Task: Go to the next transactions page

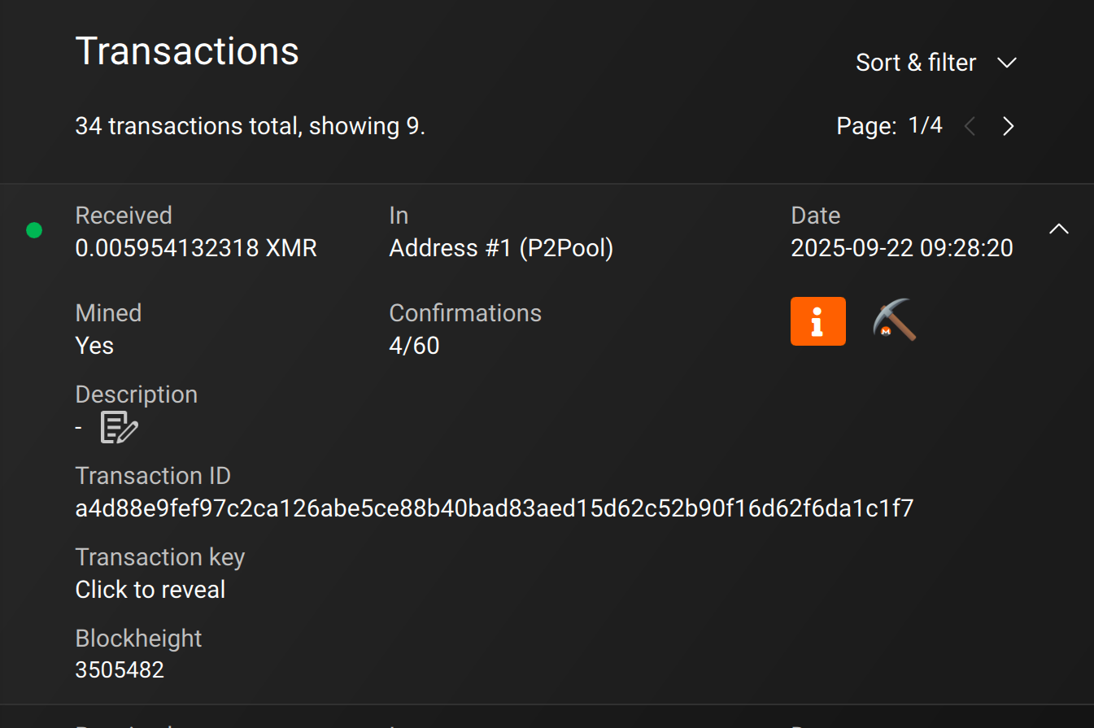Action: pyautogui.click(x=1008, y=126)
